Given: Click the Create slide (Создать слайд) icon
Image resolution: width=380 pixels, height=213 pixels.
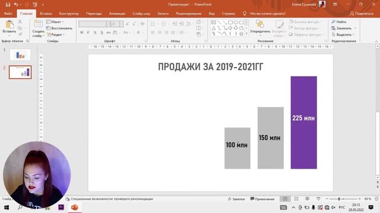Looking at the screenshot, I should (38, 24).
